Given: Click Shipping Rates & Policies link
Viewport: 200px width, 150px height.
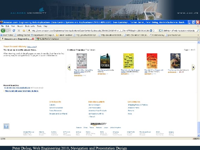Looking at the screenshot, I should coord(138,105).
